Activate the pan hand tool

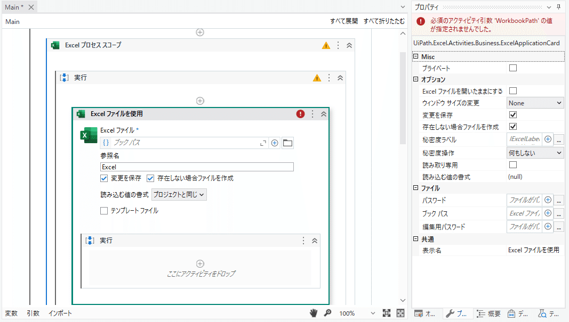(314, 313)
